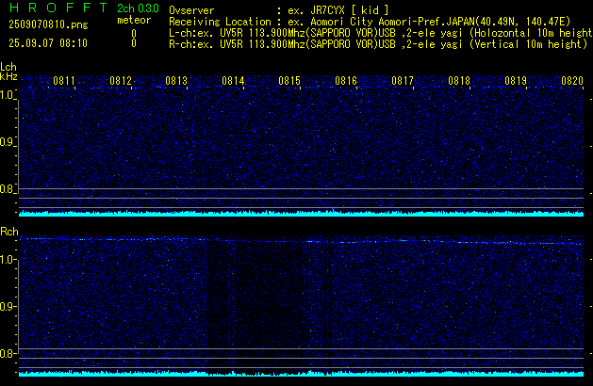Click the HROFFT title text
The image size is (593, 386).
58,8
